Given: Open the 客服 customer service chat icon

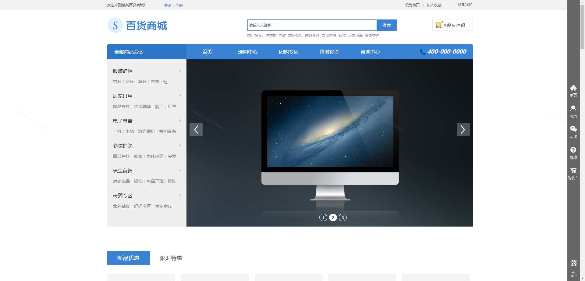Looking at the screenshot, I should (x=573, y=129).
